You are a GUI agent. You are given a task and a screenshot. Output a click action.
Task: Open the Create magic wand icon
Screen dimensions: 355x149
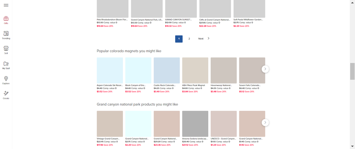pyautogui.click(x=6, y=94)
